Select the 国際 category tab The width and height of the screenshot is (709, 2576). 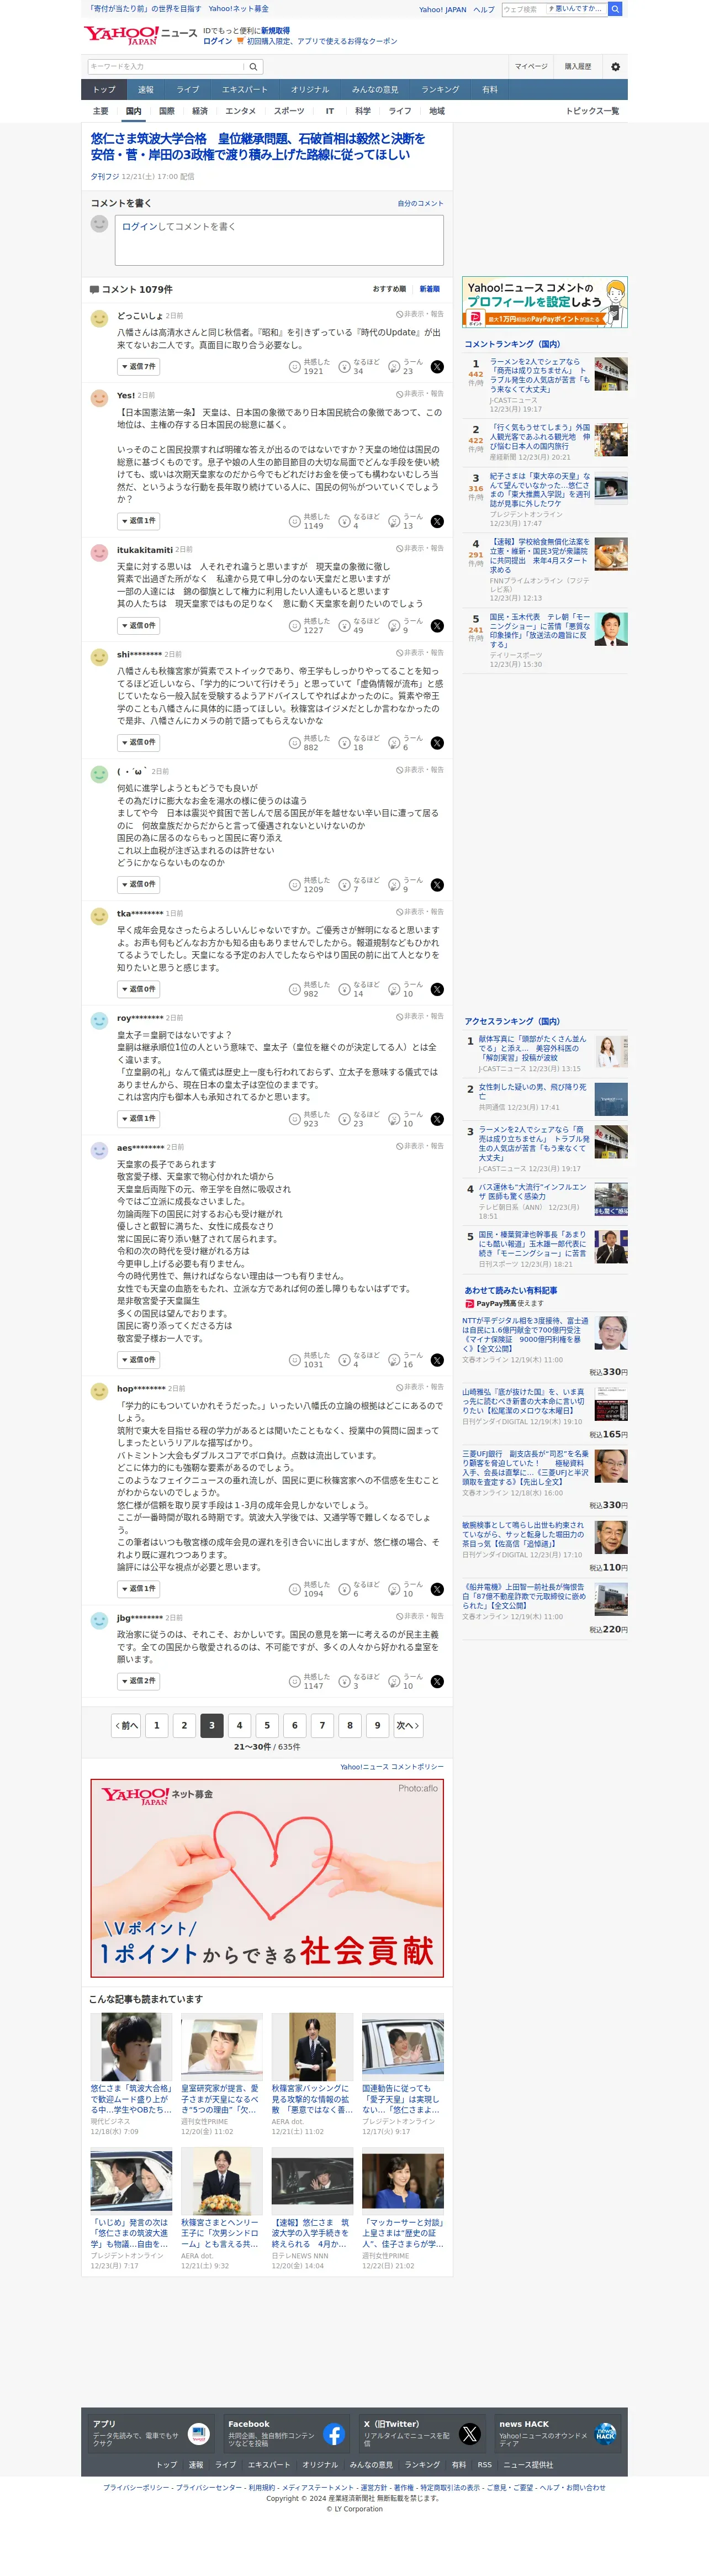167,111
